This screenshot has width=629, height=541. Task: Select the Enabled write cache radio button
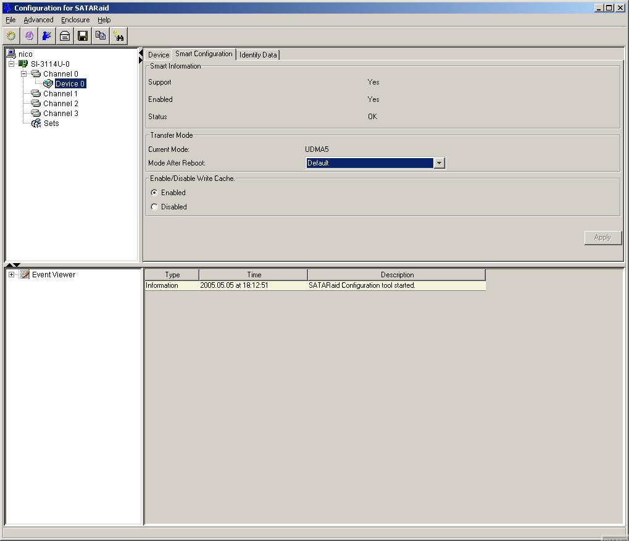tap(154, 193)
